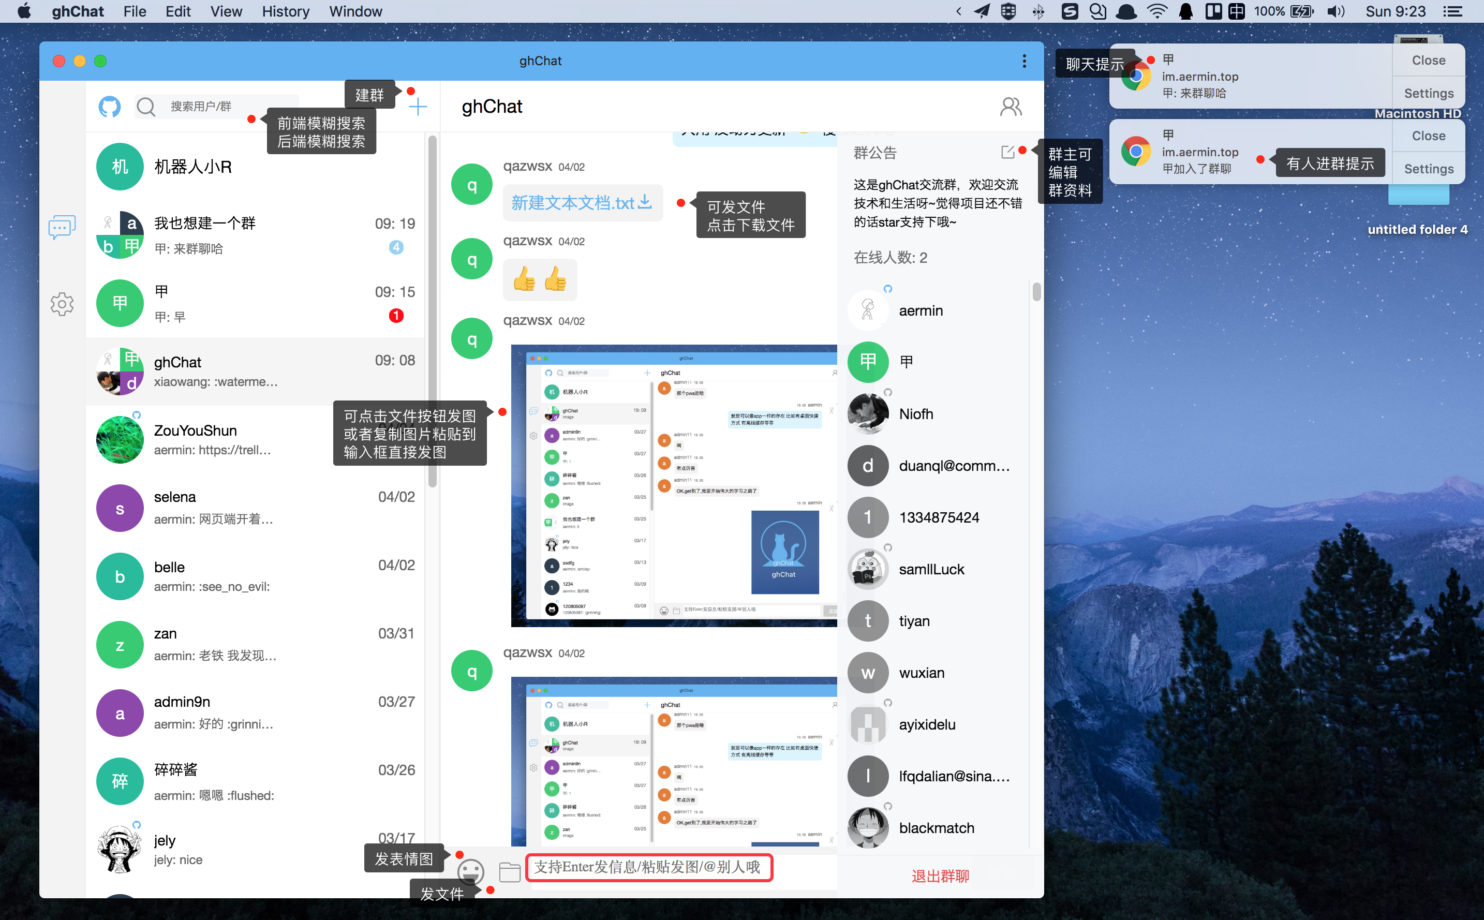The width and height of the screenshot is (1484, 920).
Task: Click the member list scrollbar
Action: (x=1036, y=291)
